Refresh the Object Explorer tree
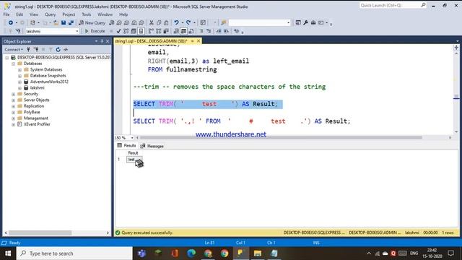Screen dimensions: 462x260 [x=58, y=50]
